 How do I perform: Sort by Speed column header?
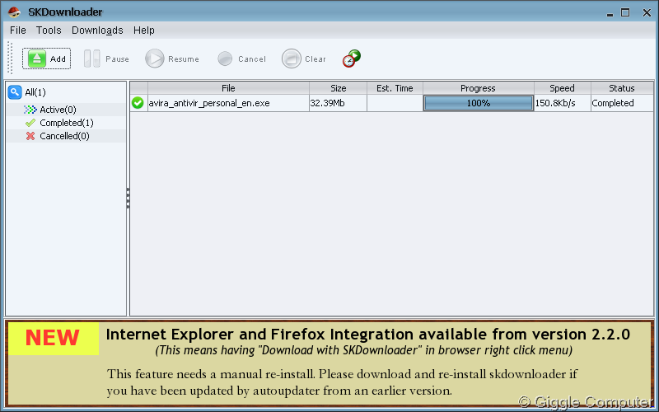click(563, 88)
